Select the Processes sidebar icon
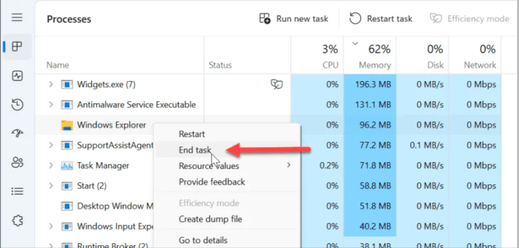 (x=17, y=47)
